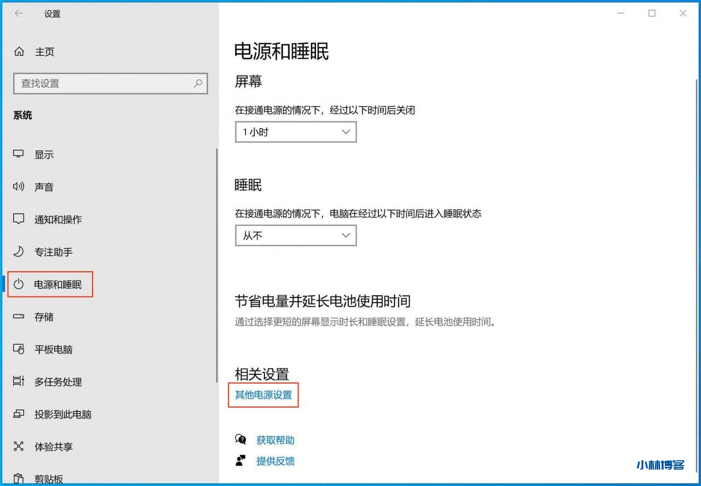Click the search magnifier icon
The width and height of the screenshot is (701, 486).
198,83
